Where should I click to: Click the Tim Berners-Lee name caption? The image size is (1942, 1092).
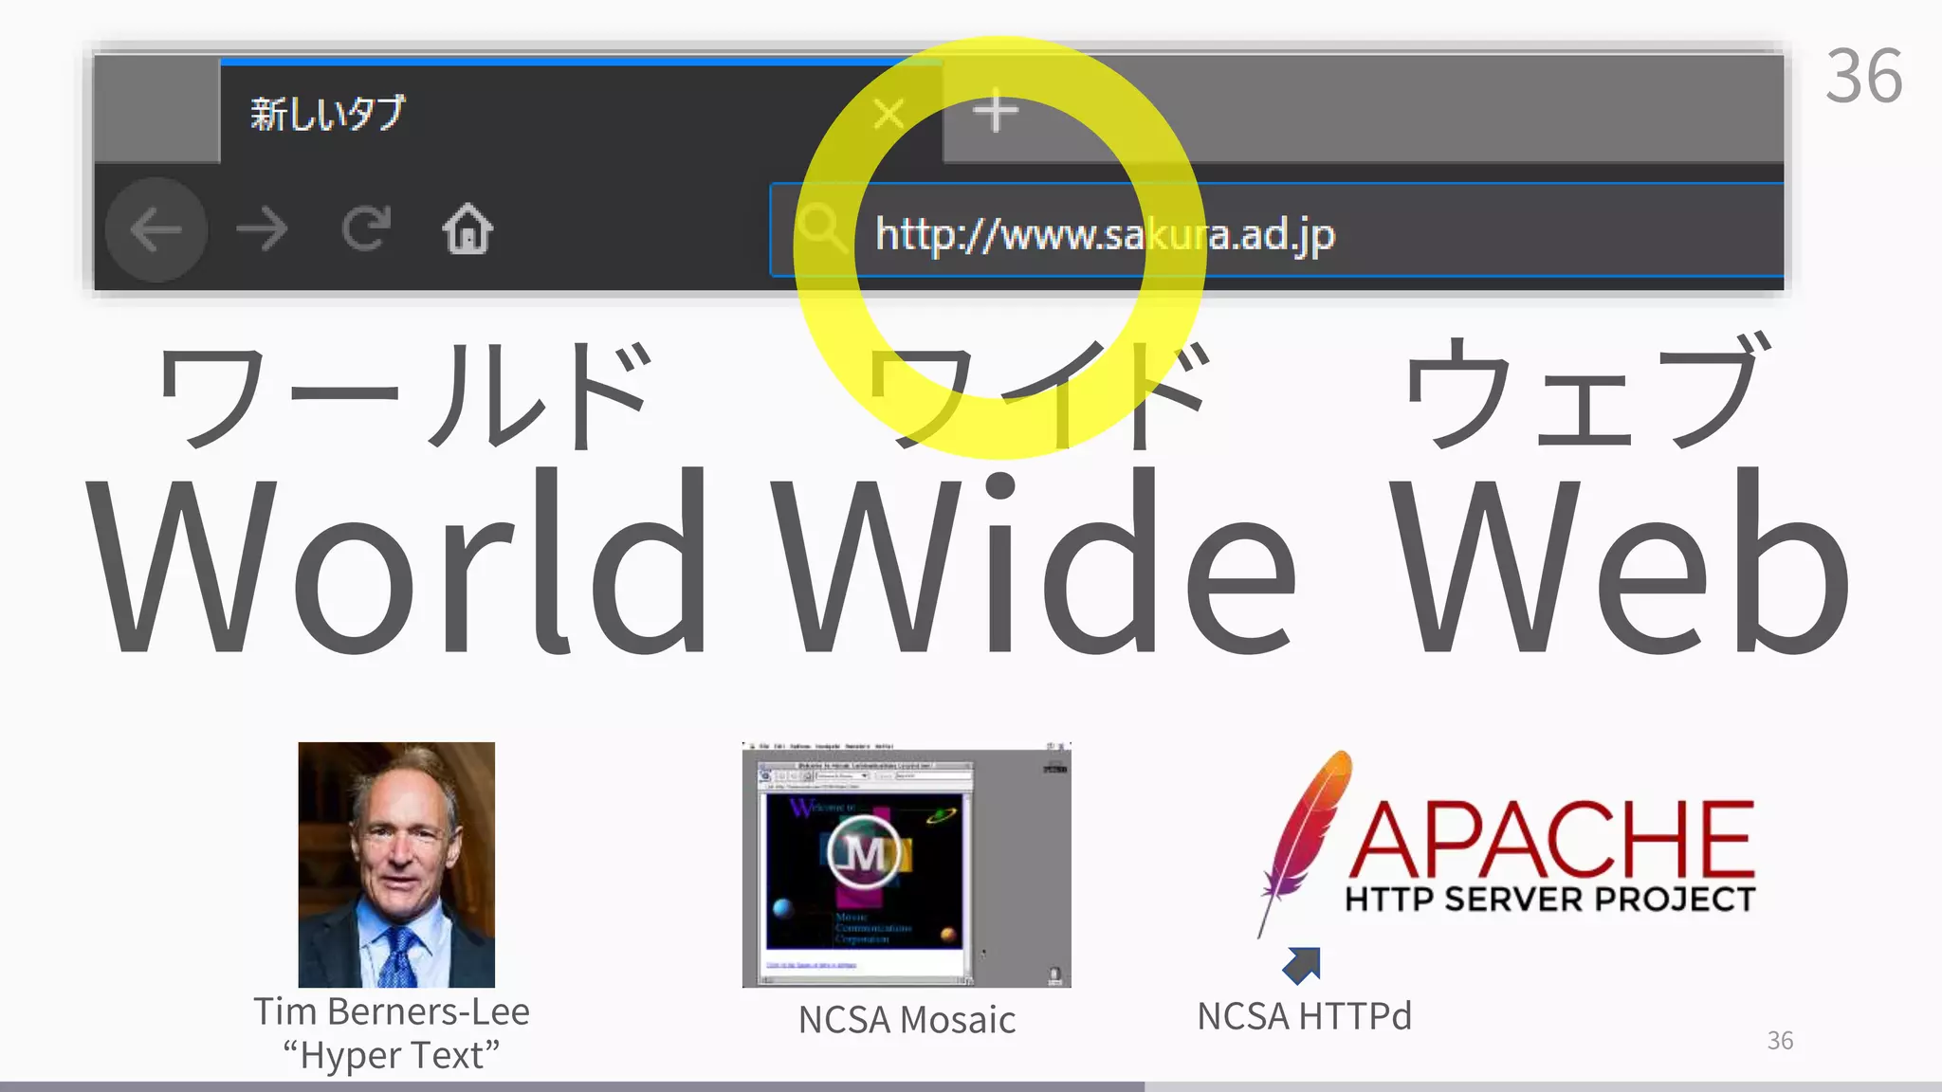[392, 1011]
